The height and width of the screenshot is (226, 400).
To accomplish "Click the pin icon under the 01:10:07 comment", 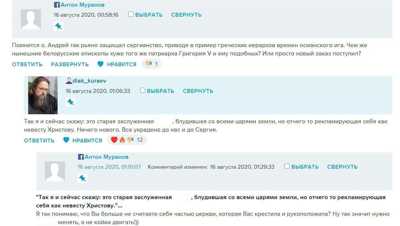I will click(83, 178).
